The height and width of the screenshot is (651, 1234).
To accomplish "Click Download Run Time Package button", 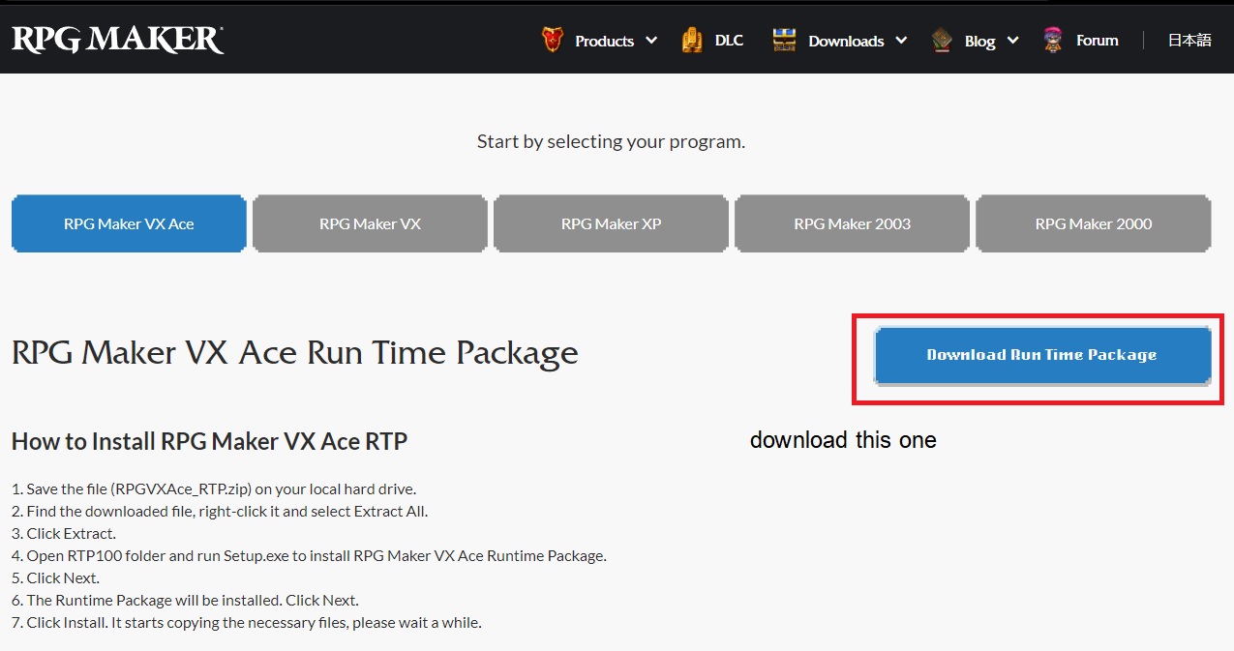I will click(1042, 355).
